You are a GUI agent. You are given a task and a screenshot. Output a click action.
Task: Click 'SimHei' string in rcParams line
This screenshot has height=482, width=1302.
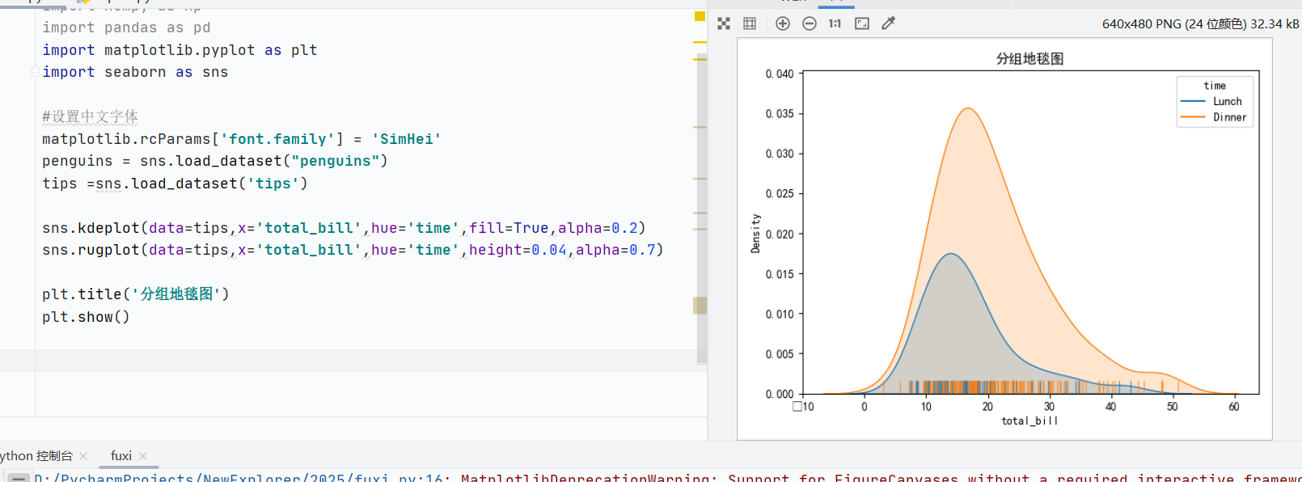coord(407,139)
